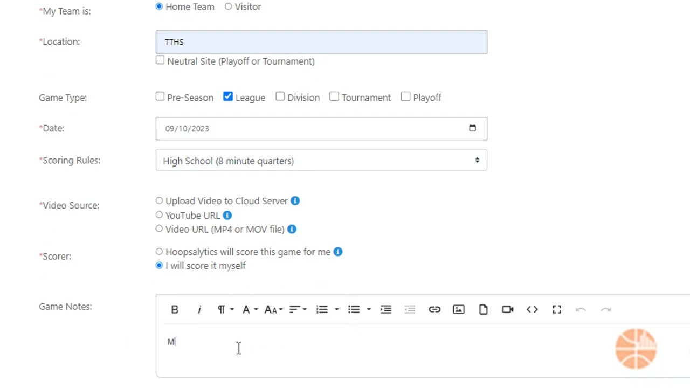Screen dimensions: 690x388
Task: Select YouTube URL video source
Action: (x=159, y=215)
